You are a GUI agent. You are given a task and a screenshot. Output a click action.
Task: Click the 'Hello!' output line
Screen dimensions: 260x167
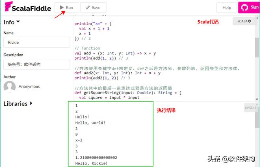[x=82, y=117]
